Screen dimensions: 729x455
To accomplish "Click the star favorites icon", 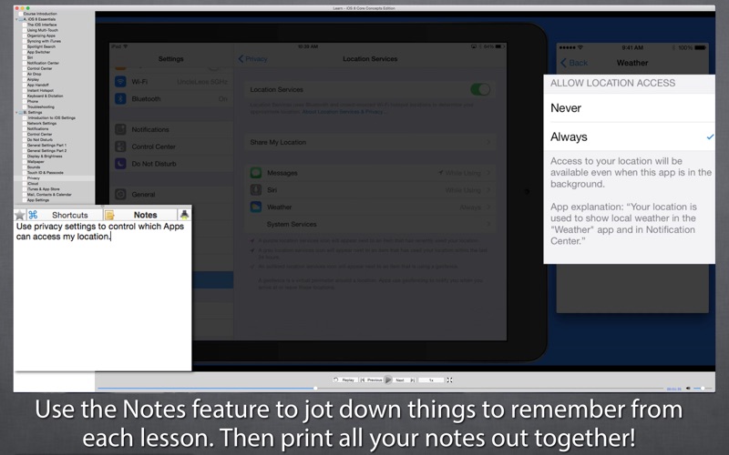I will tap(19, 215).
